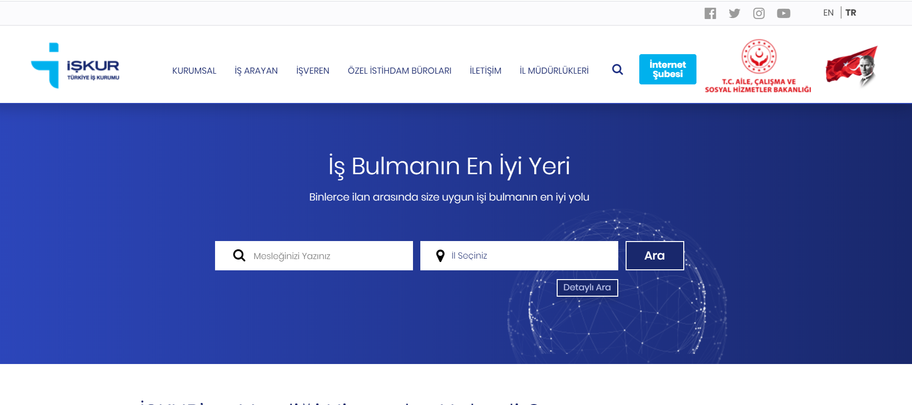Open the İŞ ARAYAN menu
This screenshot has height=405, width=912.
[x=256, y=71]
